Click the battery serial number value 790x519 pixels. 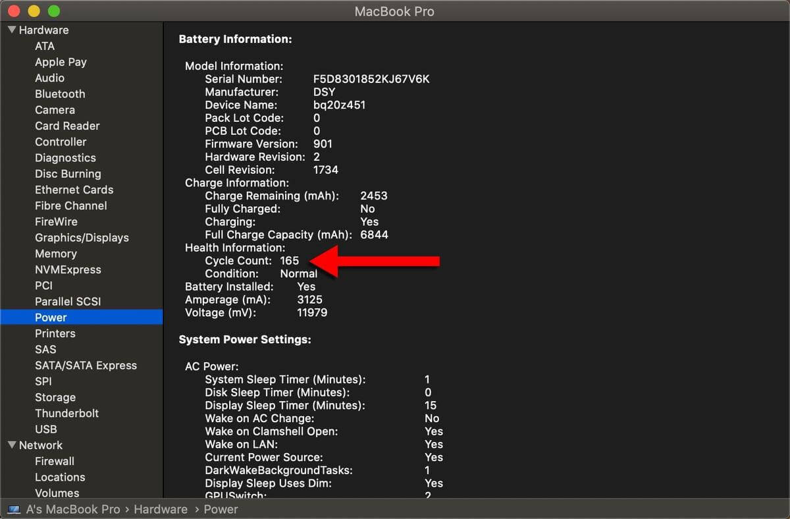(x=371, y=79)
